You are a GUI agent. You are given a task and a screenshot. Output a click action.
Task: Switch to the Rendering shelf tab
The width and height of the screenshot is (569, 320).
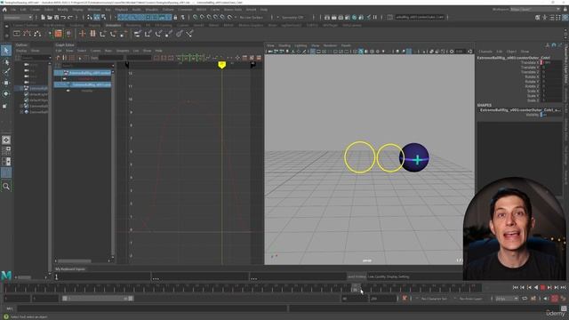click(132, 26)
